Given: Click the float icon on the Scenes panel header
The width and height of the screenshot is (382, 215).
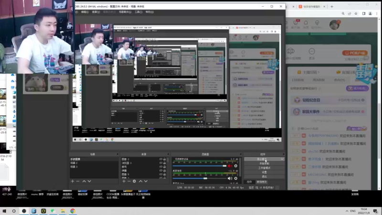Looking at the screenshot, I should [117, 154].
